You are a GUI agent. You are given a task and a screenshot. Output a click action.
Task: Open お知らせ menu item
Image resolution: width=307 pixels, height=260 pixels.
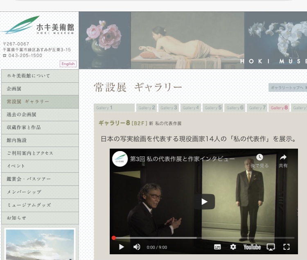[40, 218]
